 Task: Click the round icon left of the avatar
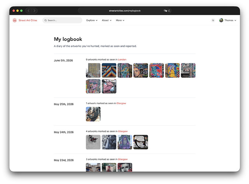pyautogui.click(x=213, y=20)
